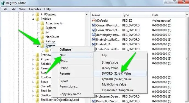The width and height of the screenshot is (189, 103).
Task: Click the REG_SZ type cell
Action: 127,20
